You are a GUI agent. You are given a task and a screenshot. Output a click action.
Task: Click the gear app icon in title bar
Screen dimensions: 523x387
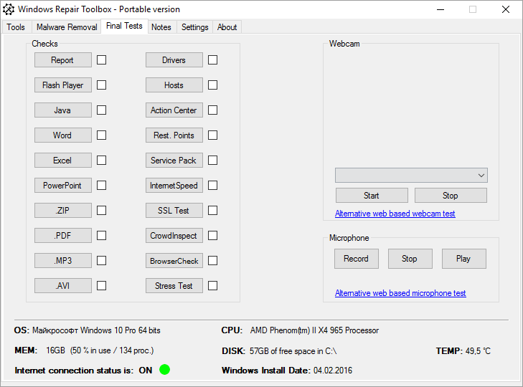click(9, 9)
